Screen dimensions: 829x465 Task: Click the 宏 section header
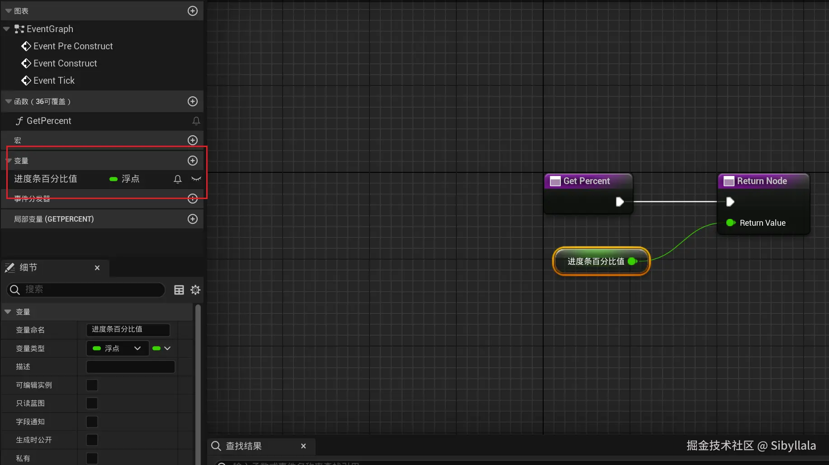coord(102,140)
